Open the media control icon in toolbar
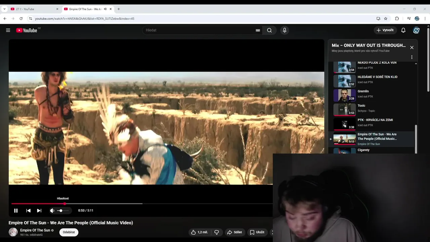The image size is (430, 242). (x=409, y=18)
